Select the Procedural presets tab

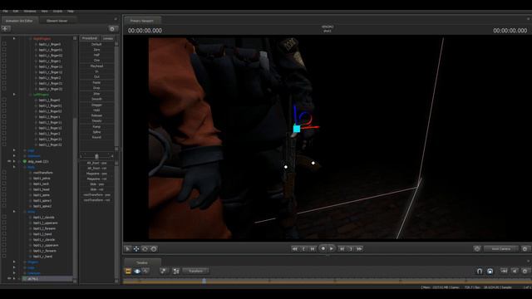(90, 38)
